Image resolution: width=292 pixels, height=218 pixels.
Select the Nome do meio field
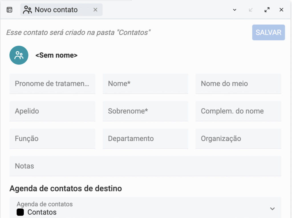(238, 84)
